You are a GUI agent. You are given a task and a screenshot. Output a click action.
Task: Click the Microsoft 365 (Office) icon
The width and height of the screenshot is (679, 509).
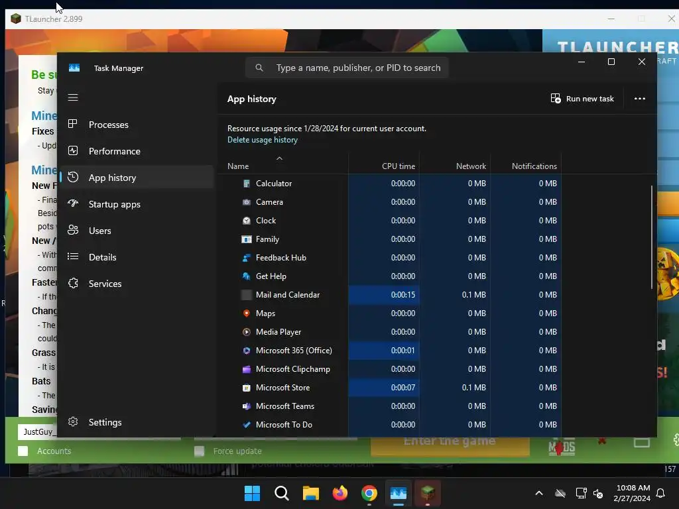(247, 351)
